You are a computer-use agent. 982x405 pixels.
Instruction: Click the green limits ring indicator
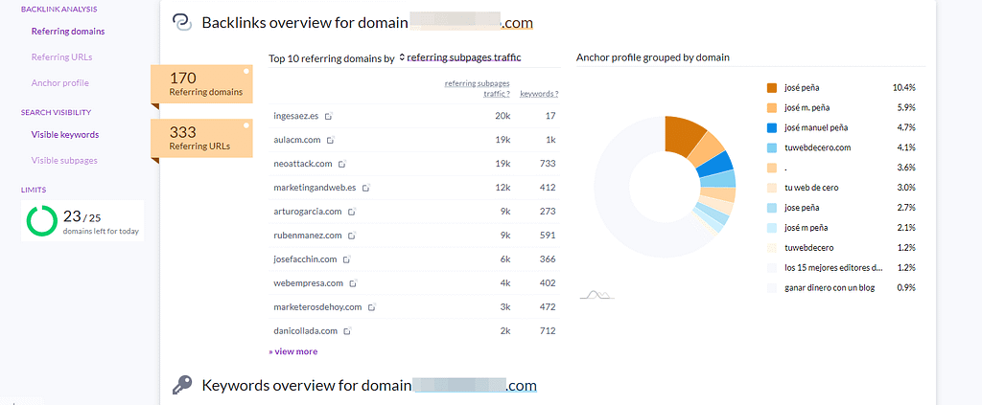(x=42, y=220)
